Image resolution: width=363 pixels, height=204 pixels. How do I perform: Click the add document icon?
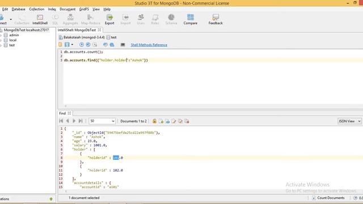[x=161, y=121]
